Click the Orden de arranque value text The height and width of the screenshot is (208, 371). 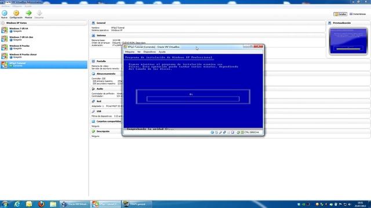point(129,43)
